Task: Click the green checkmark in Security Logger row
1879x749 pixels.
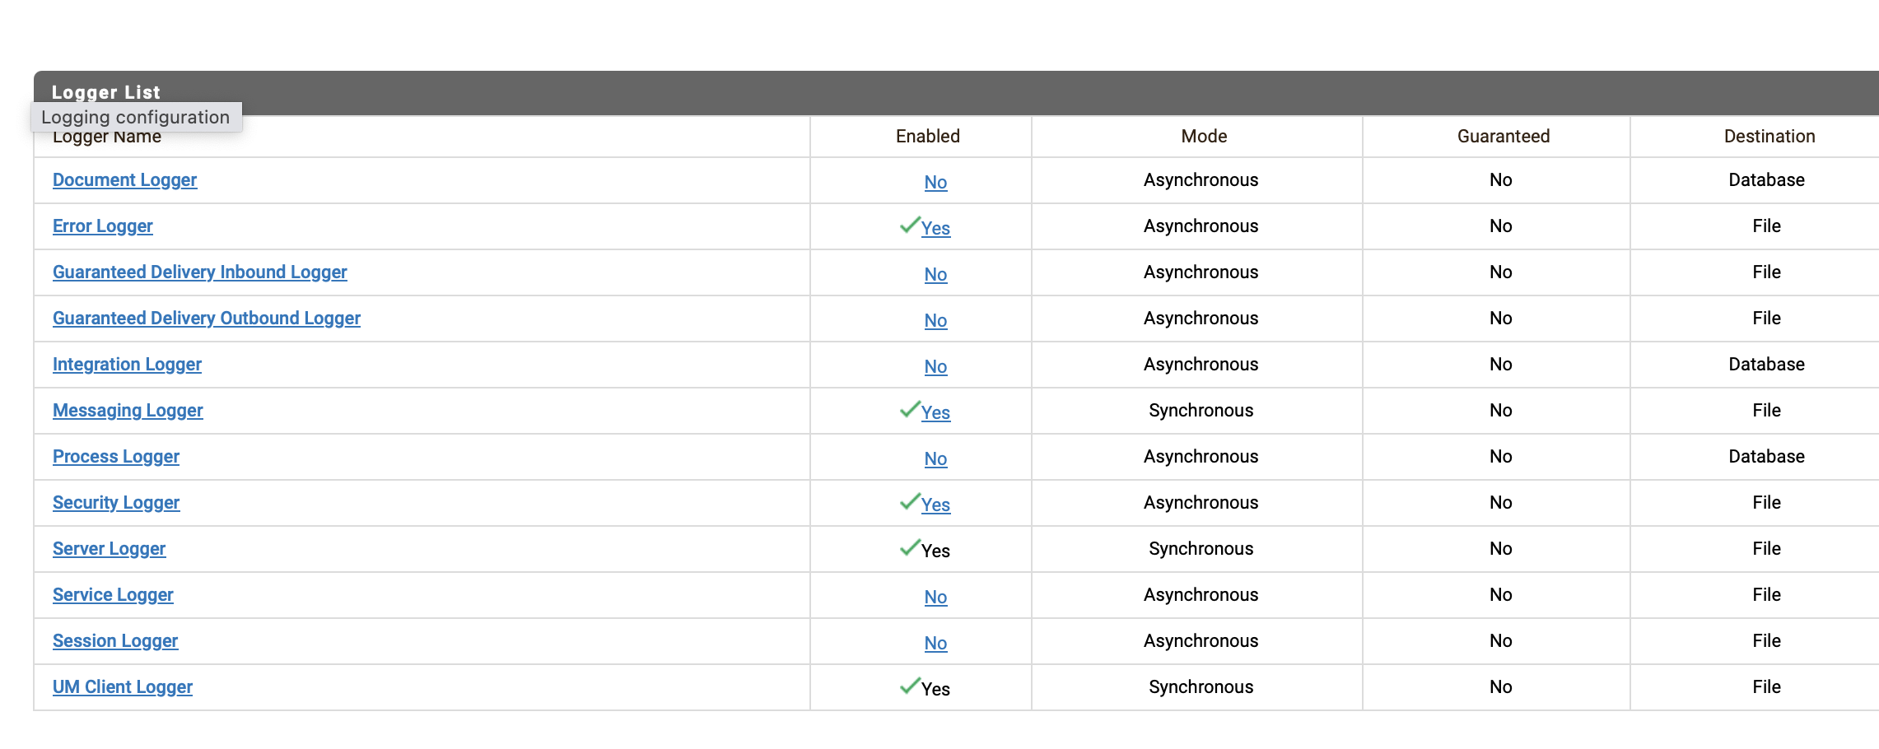Action: (x=910, y=501)
